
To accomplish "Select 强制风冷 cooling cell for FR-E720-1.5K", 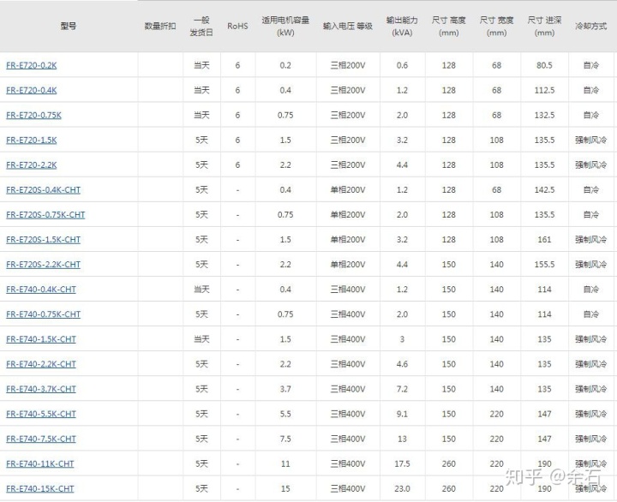I will coord(591,140).
